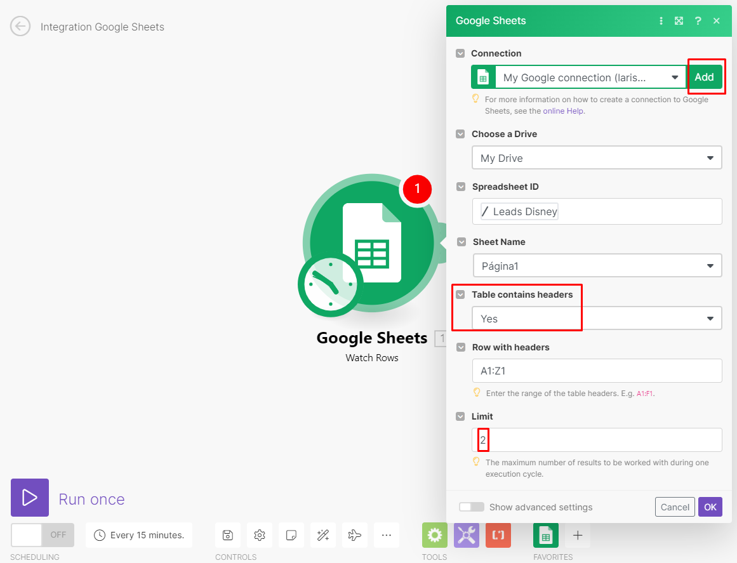Click the Google Sheets icon in Connection field

483,77
